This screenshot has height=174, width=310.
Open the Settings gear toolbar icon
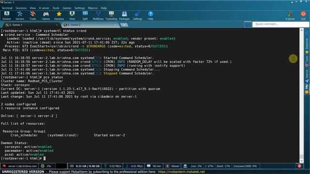(x=138, y=15)
